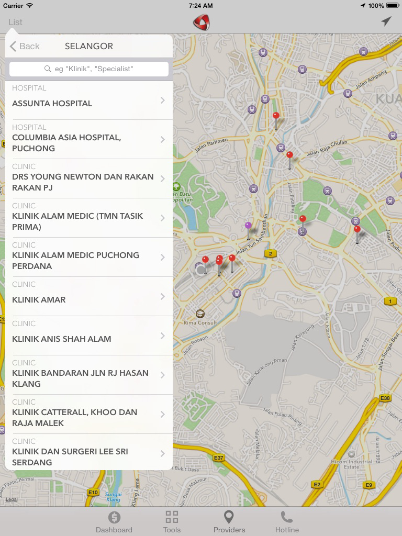Screen dimensions: 402x536
Task: Open the Tools tab
Action: tap(172, 522)
